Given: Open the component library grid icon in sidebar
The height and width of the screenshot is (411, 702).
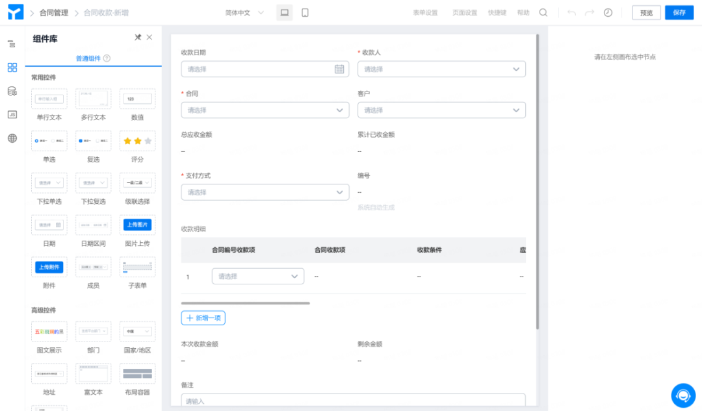Looking at the screenshot, I should (x=11, y=68).
